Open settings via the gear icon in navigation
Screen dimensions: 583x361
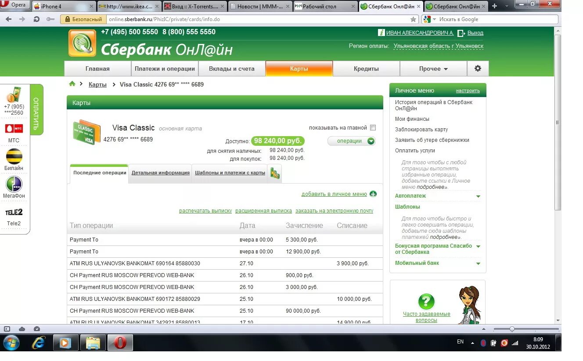(x=478, y=69)
